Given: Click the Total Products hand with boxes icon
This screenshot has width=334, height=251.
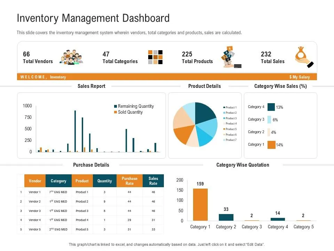Looking at the screenshot, I should click(231, 57).
